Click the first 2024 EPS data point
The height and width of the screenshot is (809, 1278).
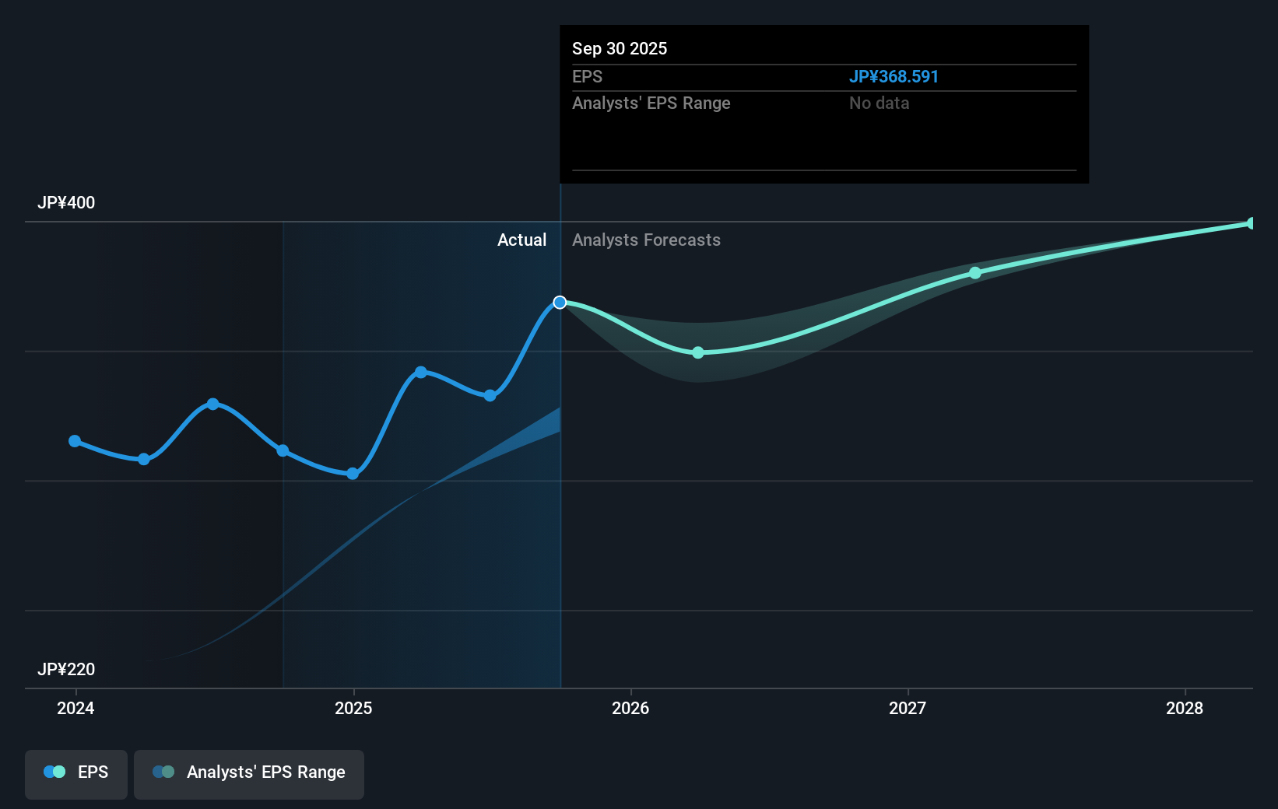coord(75,441)
